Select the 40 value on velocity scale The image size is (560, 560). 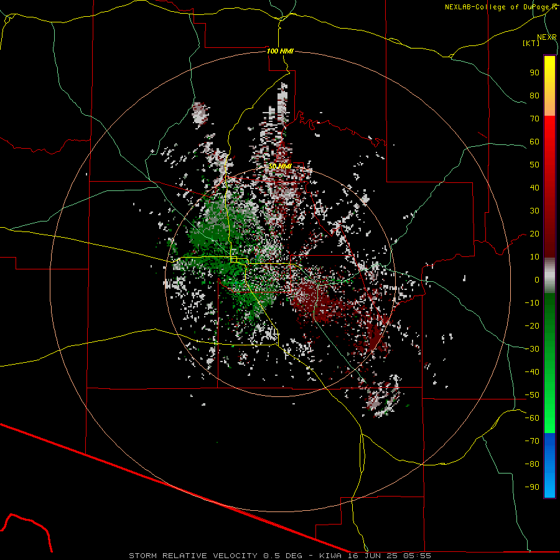(x=534, y=188)
